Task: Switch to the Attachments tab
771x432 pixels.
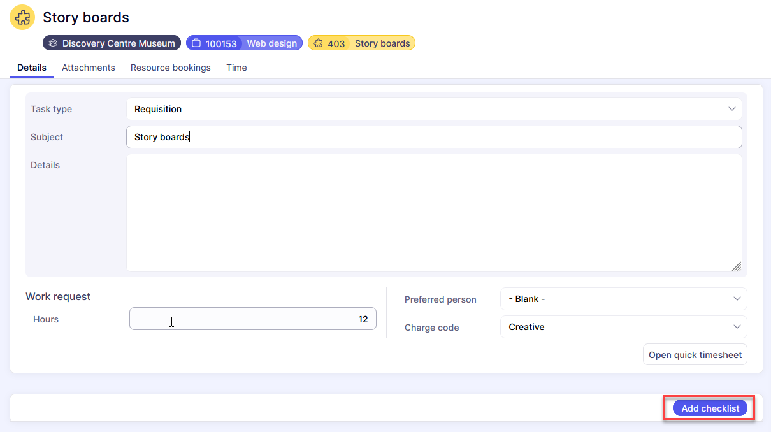Action: click(89, 68)
